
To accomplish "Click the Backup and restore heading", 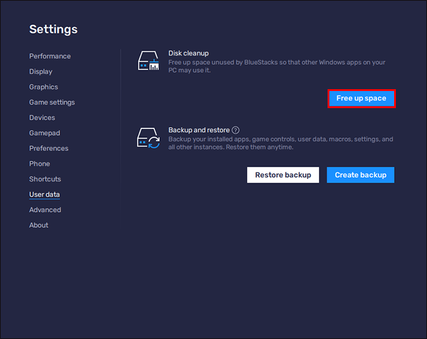I will point(199,130).
